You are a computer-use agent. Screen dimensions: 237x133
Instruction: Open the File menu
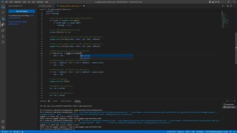click(x=7, y=2)
